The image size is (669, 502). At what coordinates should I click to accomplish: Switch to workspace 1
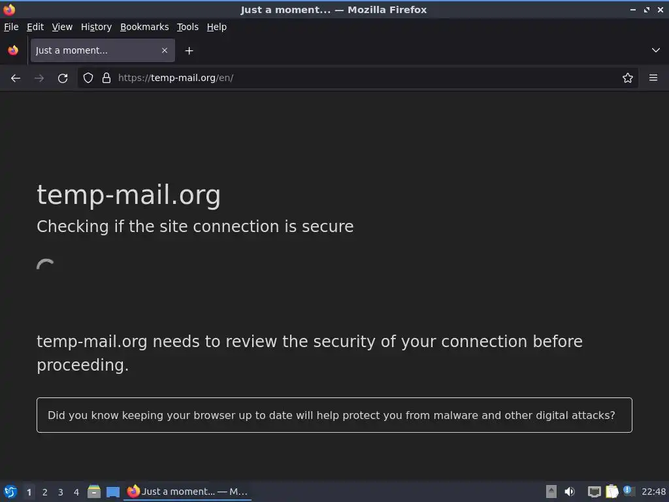pos(29,492)
